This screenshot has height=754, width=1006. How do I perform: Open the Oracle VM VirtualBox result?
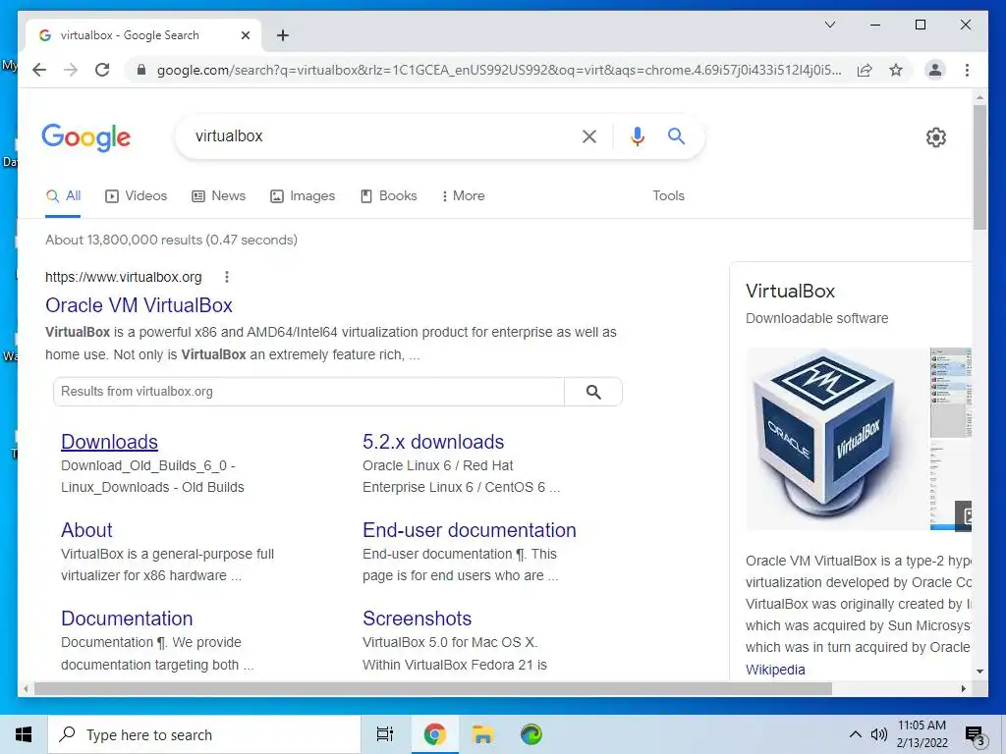coord(139,305)
